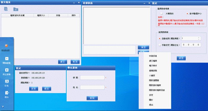Click the 192.168.239.128 teacher IP text
Screen dimensions: 208x111
coord(38,78)
